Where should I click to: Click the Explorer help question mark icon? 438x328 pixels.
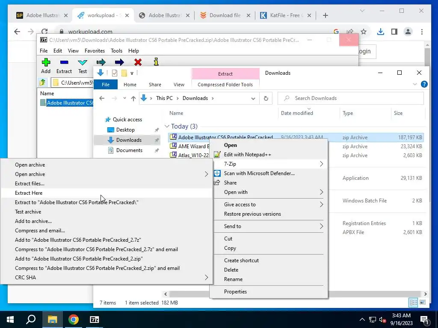point(424,84)
